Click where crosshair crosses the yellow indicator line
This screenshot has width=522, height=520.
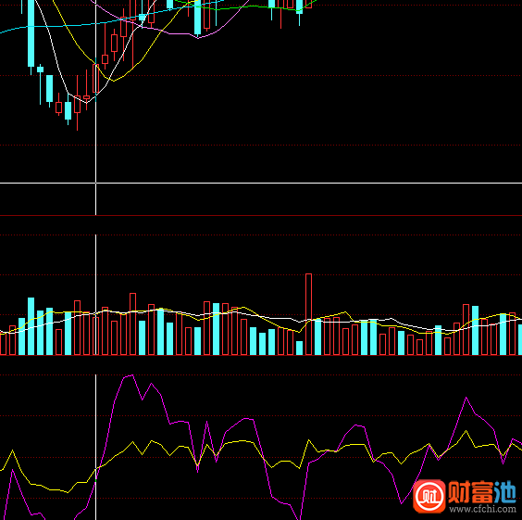[96, 469]
